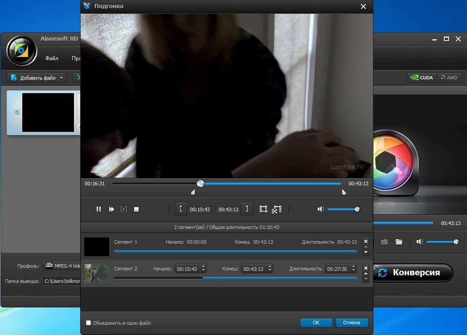Click Segment 2 duration field 00:27:30
The height and width of the screenshot is (335, 467).
point(337,269)
